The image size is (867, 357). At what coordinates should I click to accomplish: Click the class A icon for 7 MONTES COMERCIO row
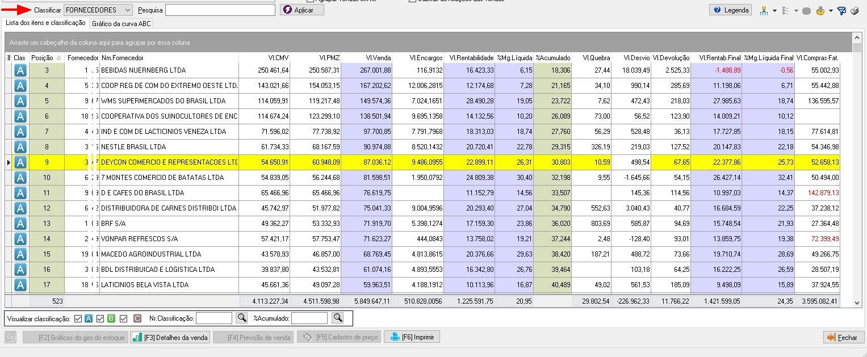tap(20, 178)
